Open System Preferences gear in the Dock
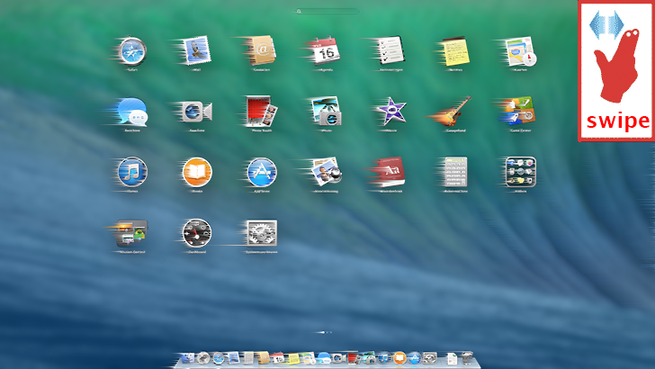This screenshot has height=369, width=655. pos(429,358)
